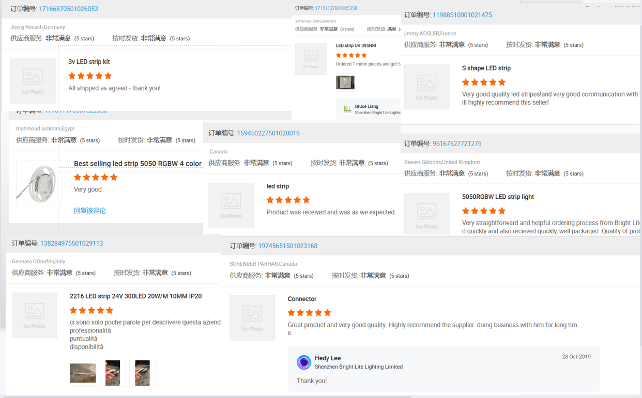Click the star rating under Connector title
The image size is (642, 398).
point(309,313)
